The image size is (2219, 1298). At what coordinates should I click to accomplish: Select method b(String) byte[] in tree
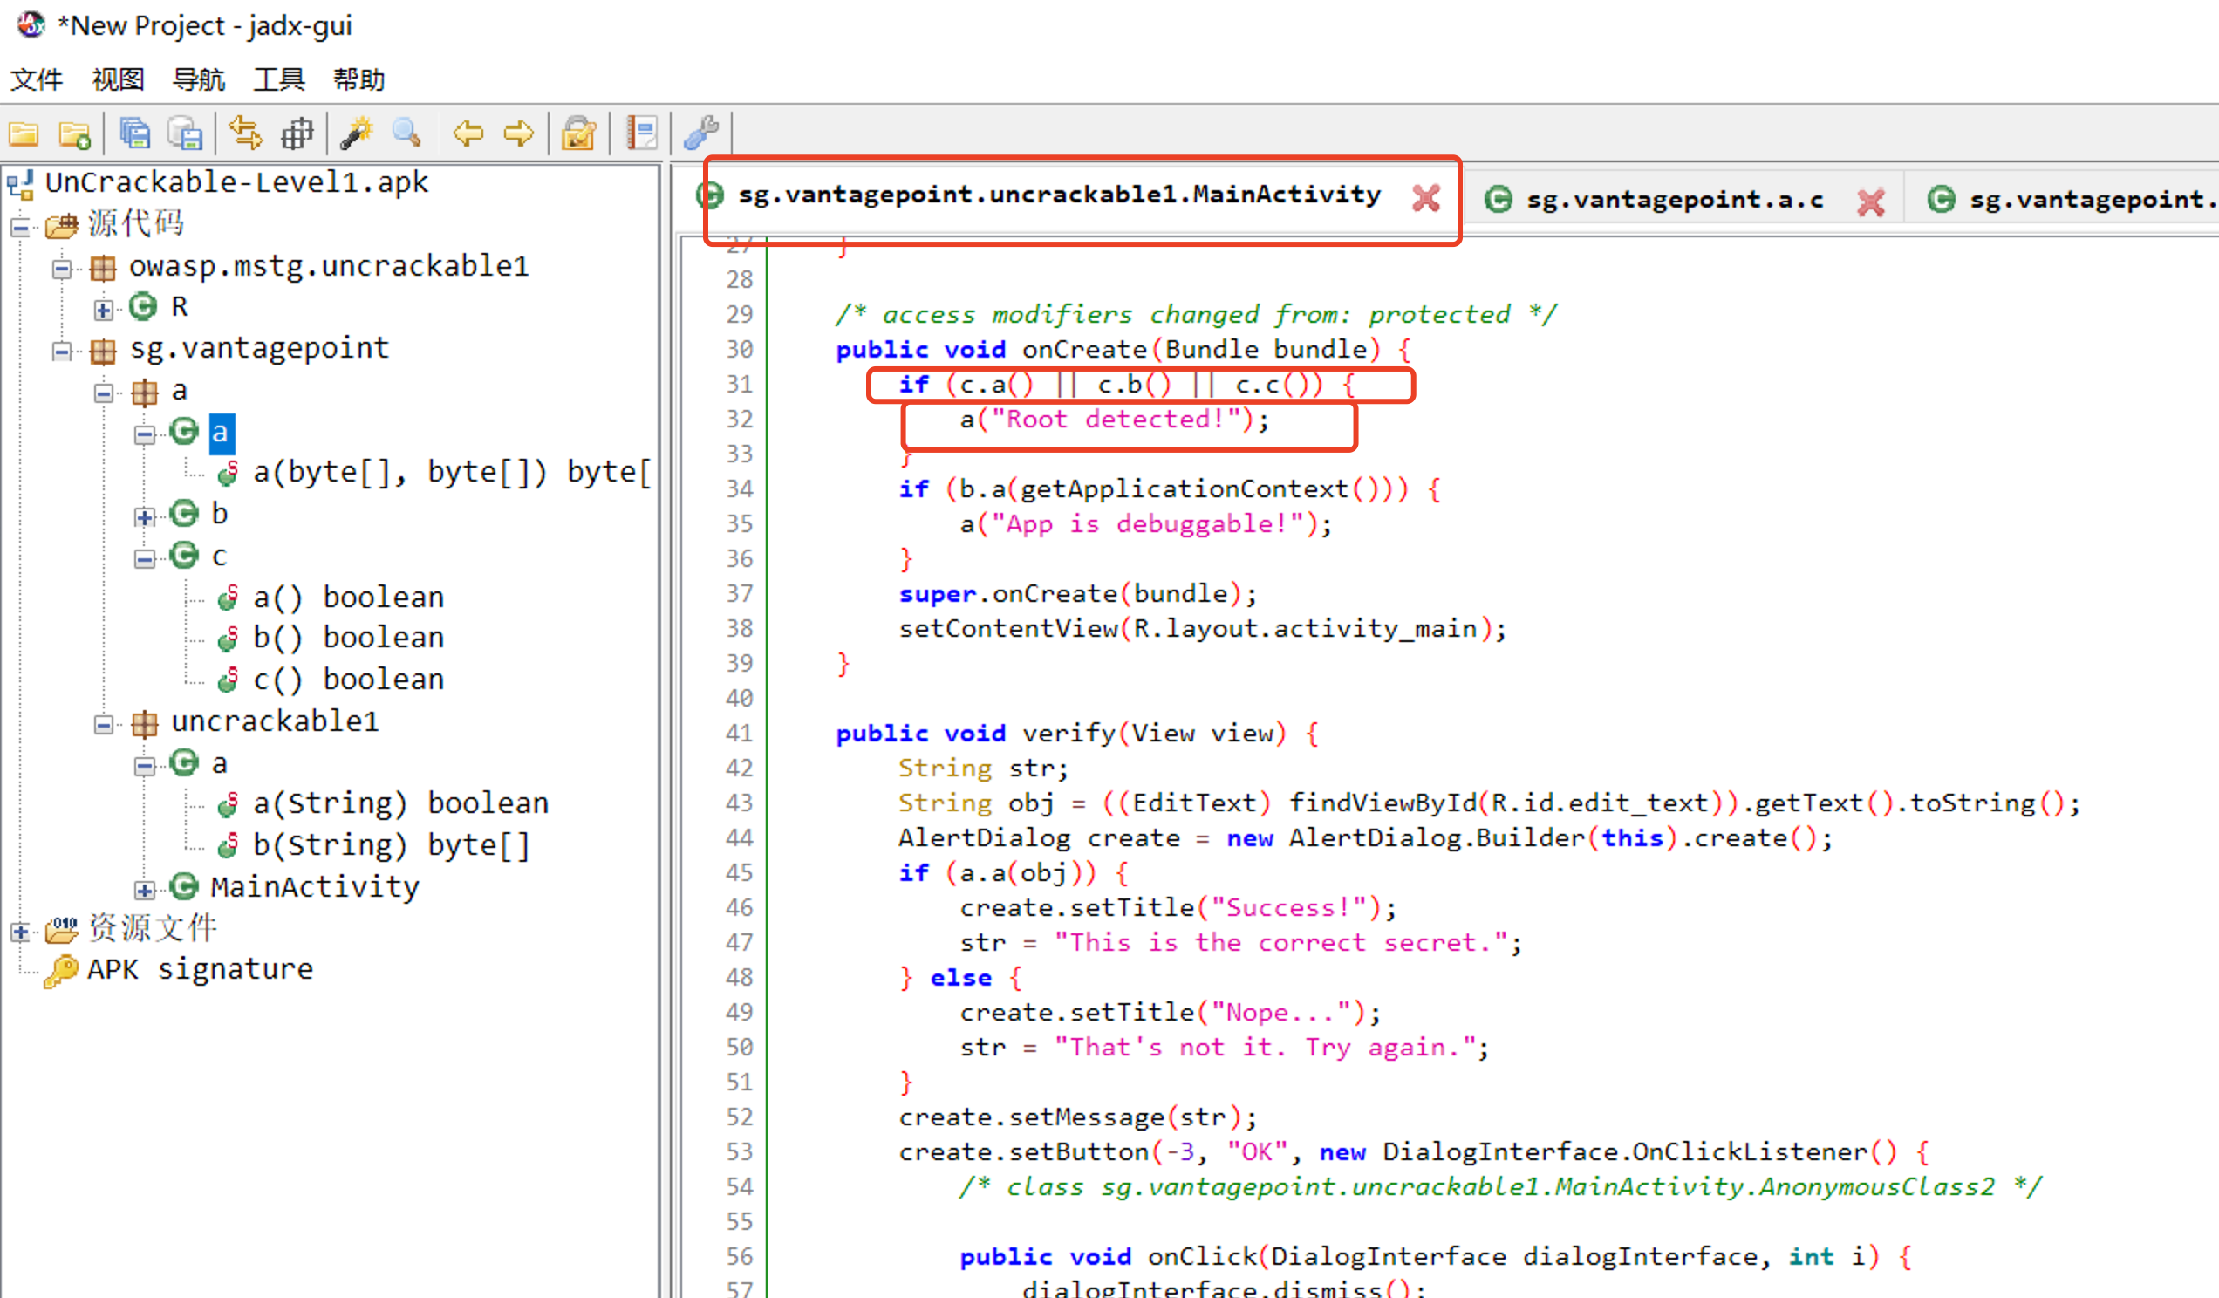391,845
